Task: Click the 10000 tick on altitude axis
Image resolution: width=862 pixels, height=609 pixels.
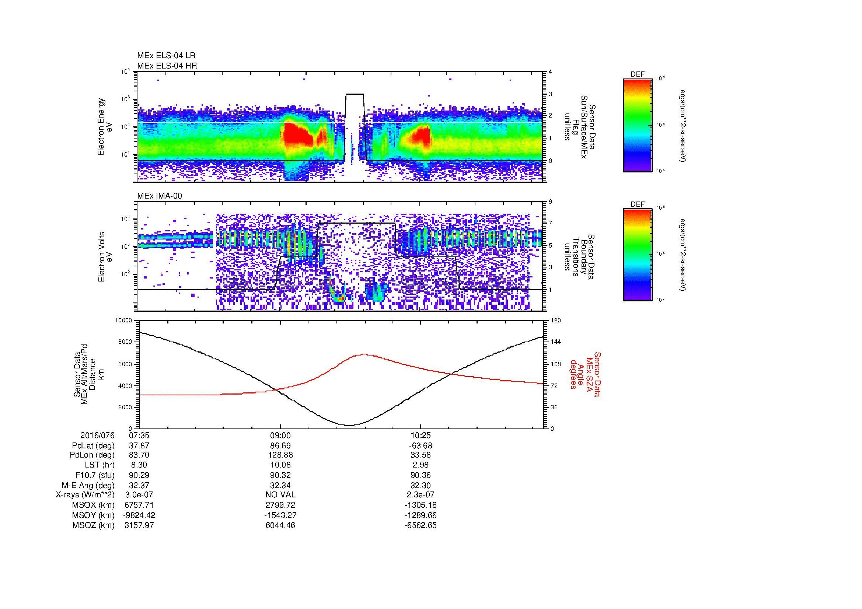Action: coord(124,321)
